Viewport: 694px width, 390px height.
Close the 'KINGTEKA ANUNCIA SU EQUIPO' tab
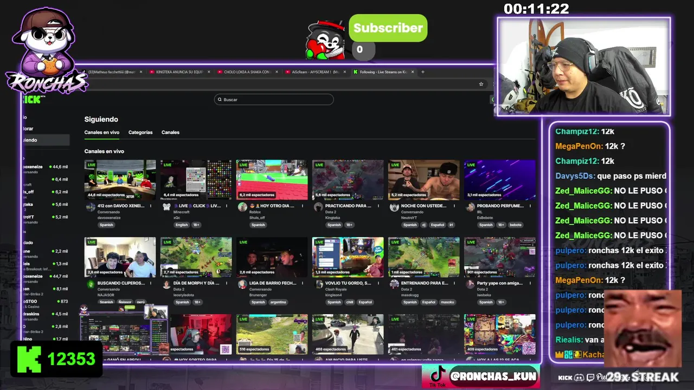tap(209, 71)
